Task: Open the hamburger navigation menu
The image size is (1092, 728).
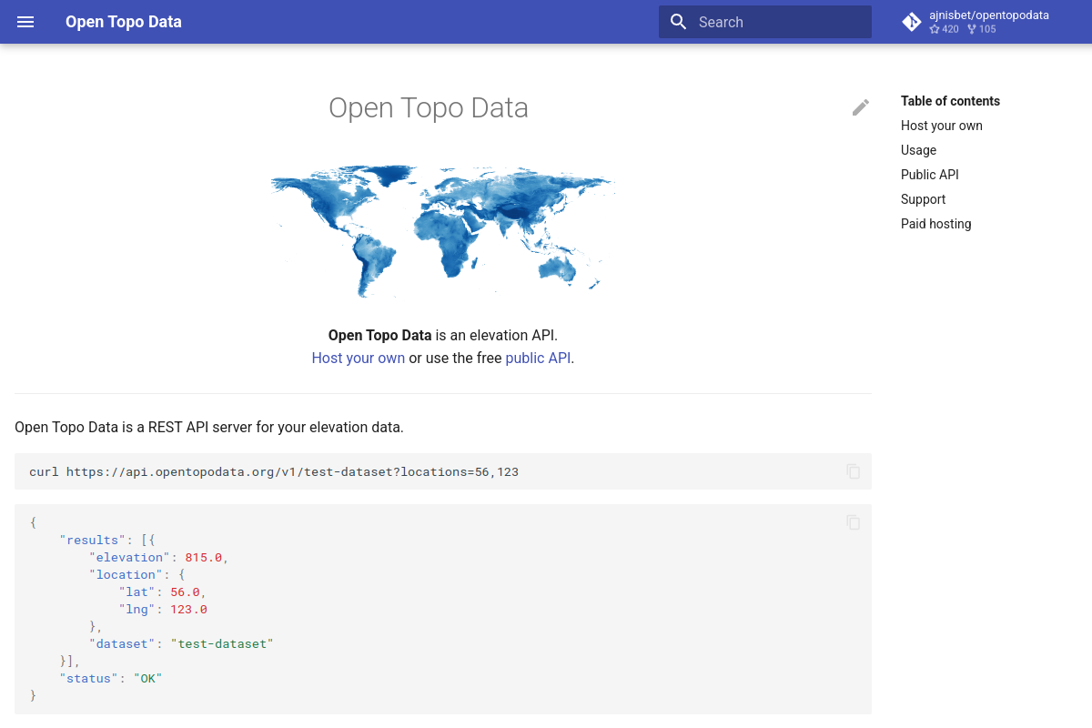Action: tap(25, 22)
